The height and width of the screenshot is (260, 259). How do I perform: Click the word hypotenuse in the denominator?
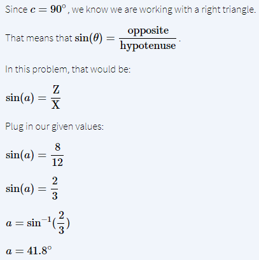pos(148,46)
